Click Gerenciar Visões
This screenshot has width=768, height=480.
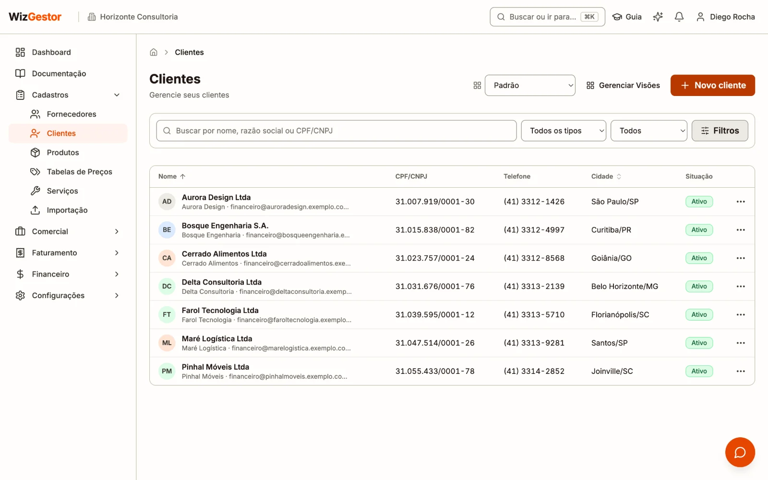pos(623,85)
